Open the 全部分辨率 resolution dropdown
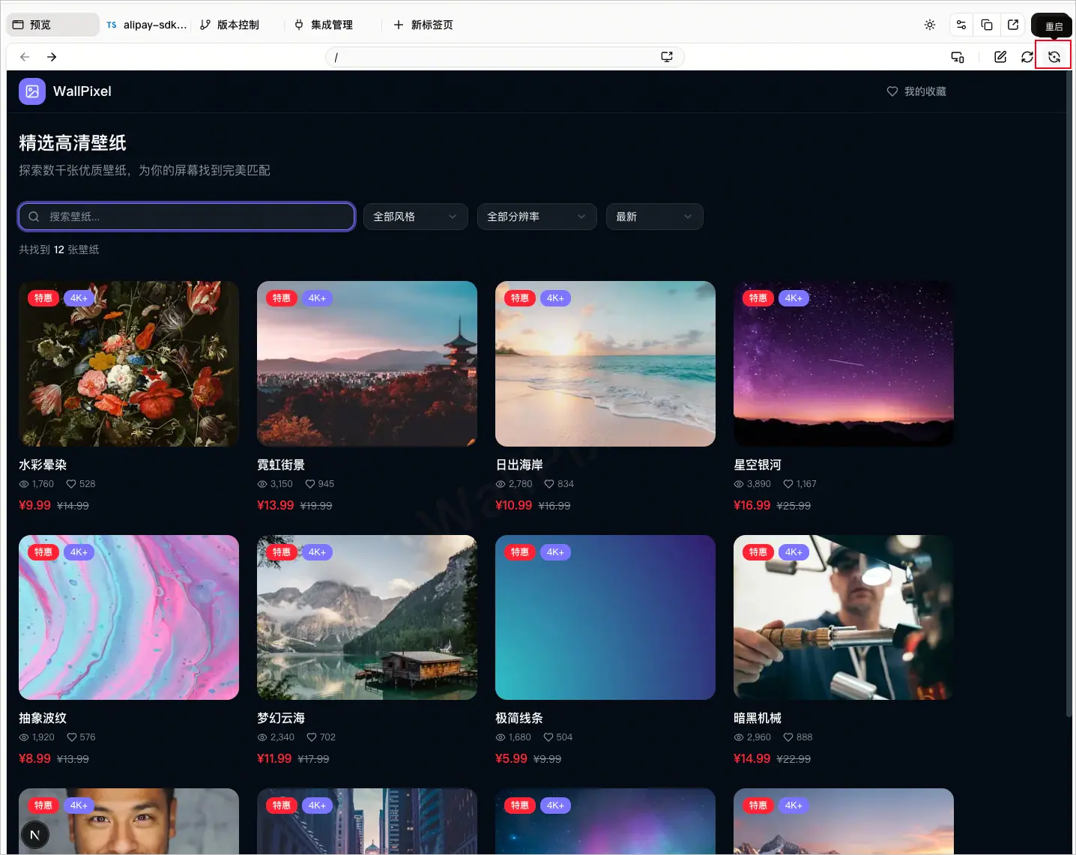The height and width of the screenshot is (855, 1076). click(537, 217)
